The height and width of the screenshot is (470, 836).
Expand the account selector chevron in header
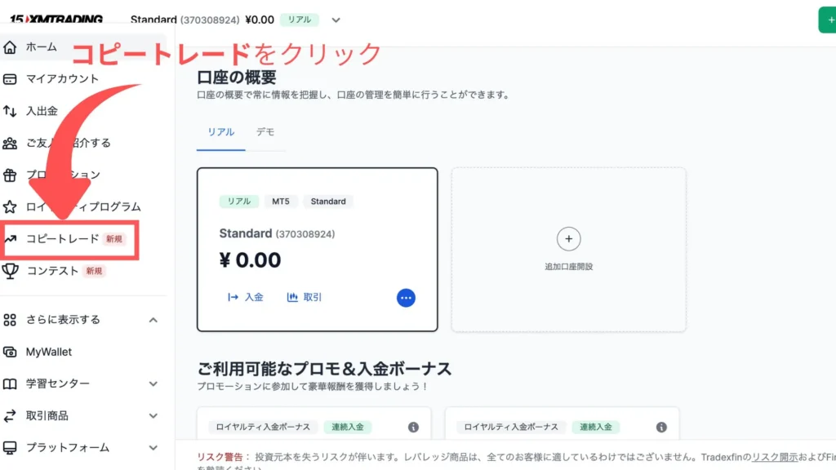tap(336, 20)
